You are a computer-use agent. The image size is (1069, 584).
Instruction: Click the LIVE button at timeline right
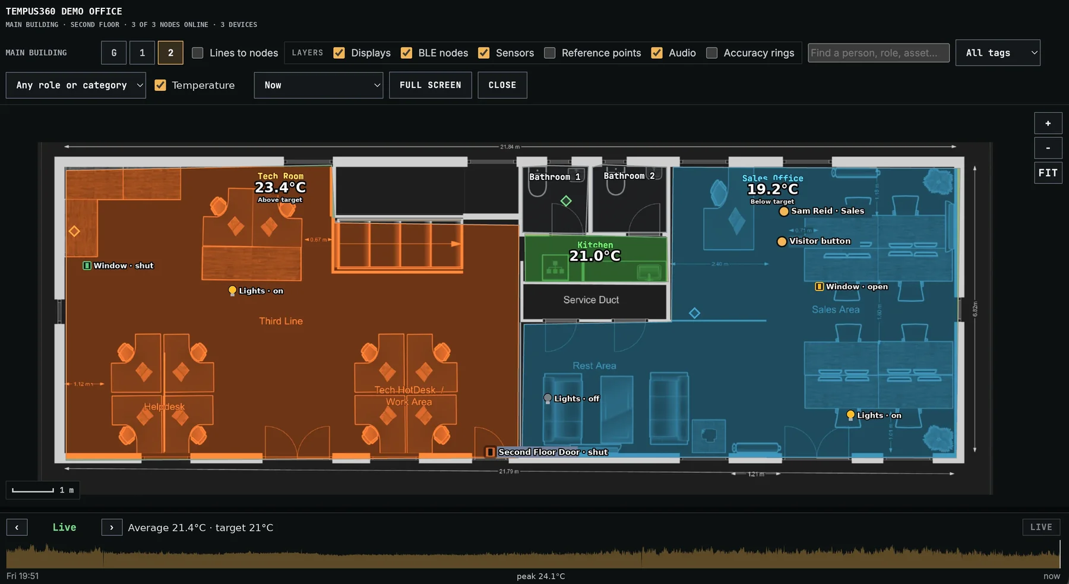[x=1041, y=527]
